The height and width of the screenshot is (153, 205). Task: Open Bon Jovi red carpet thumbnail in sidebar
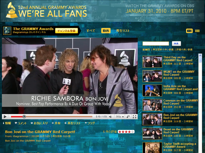pos(152,119)
